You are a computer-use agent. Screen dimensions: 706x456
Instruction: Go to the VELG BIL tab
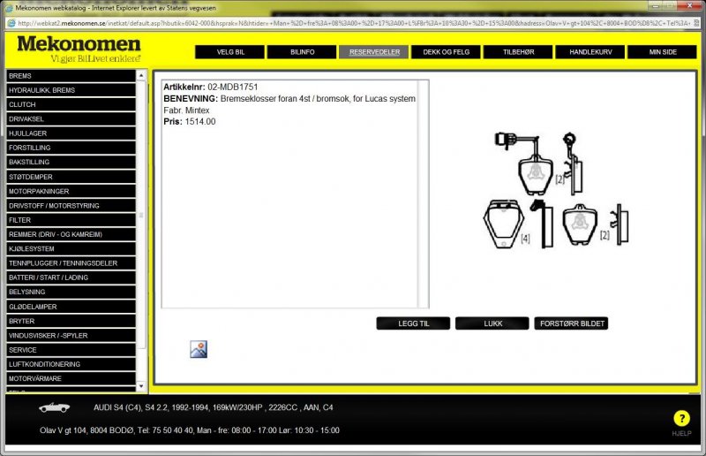(x=229, y=52)
